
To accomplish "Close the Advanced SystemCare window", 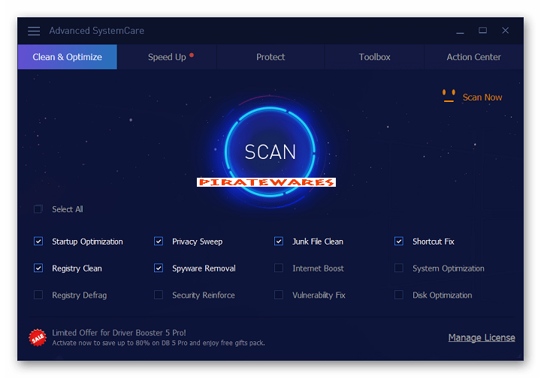I will tap(505, 31).
